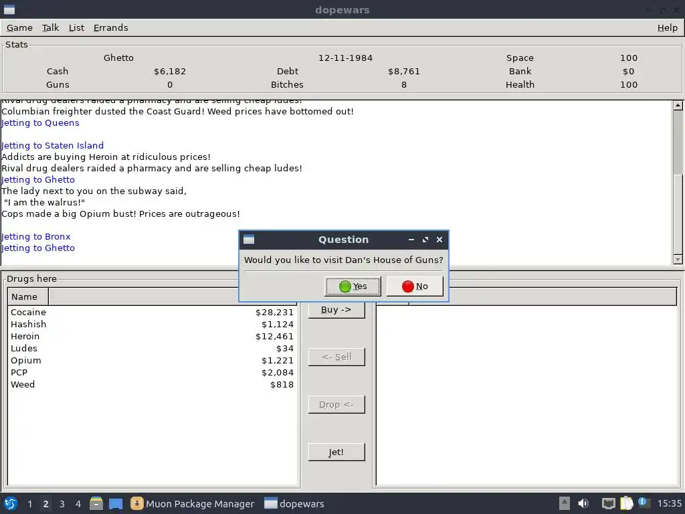Screen dimensions: 685x514
Task: Minimize the Question dialog
Action: [x=411, y=240]
